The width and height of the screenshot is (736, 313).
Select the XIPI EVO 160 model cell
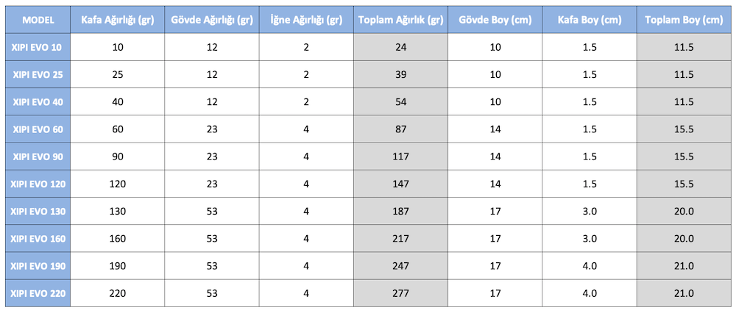38,238
